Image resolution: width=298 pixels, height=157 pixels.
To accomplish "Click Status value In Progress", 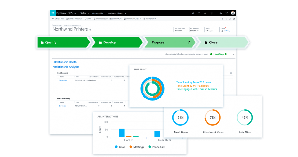I will tap(209, 31).
